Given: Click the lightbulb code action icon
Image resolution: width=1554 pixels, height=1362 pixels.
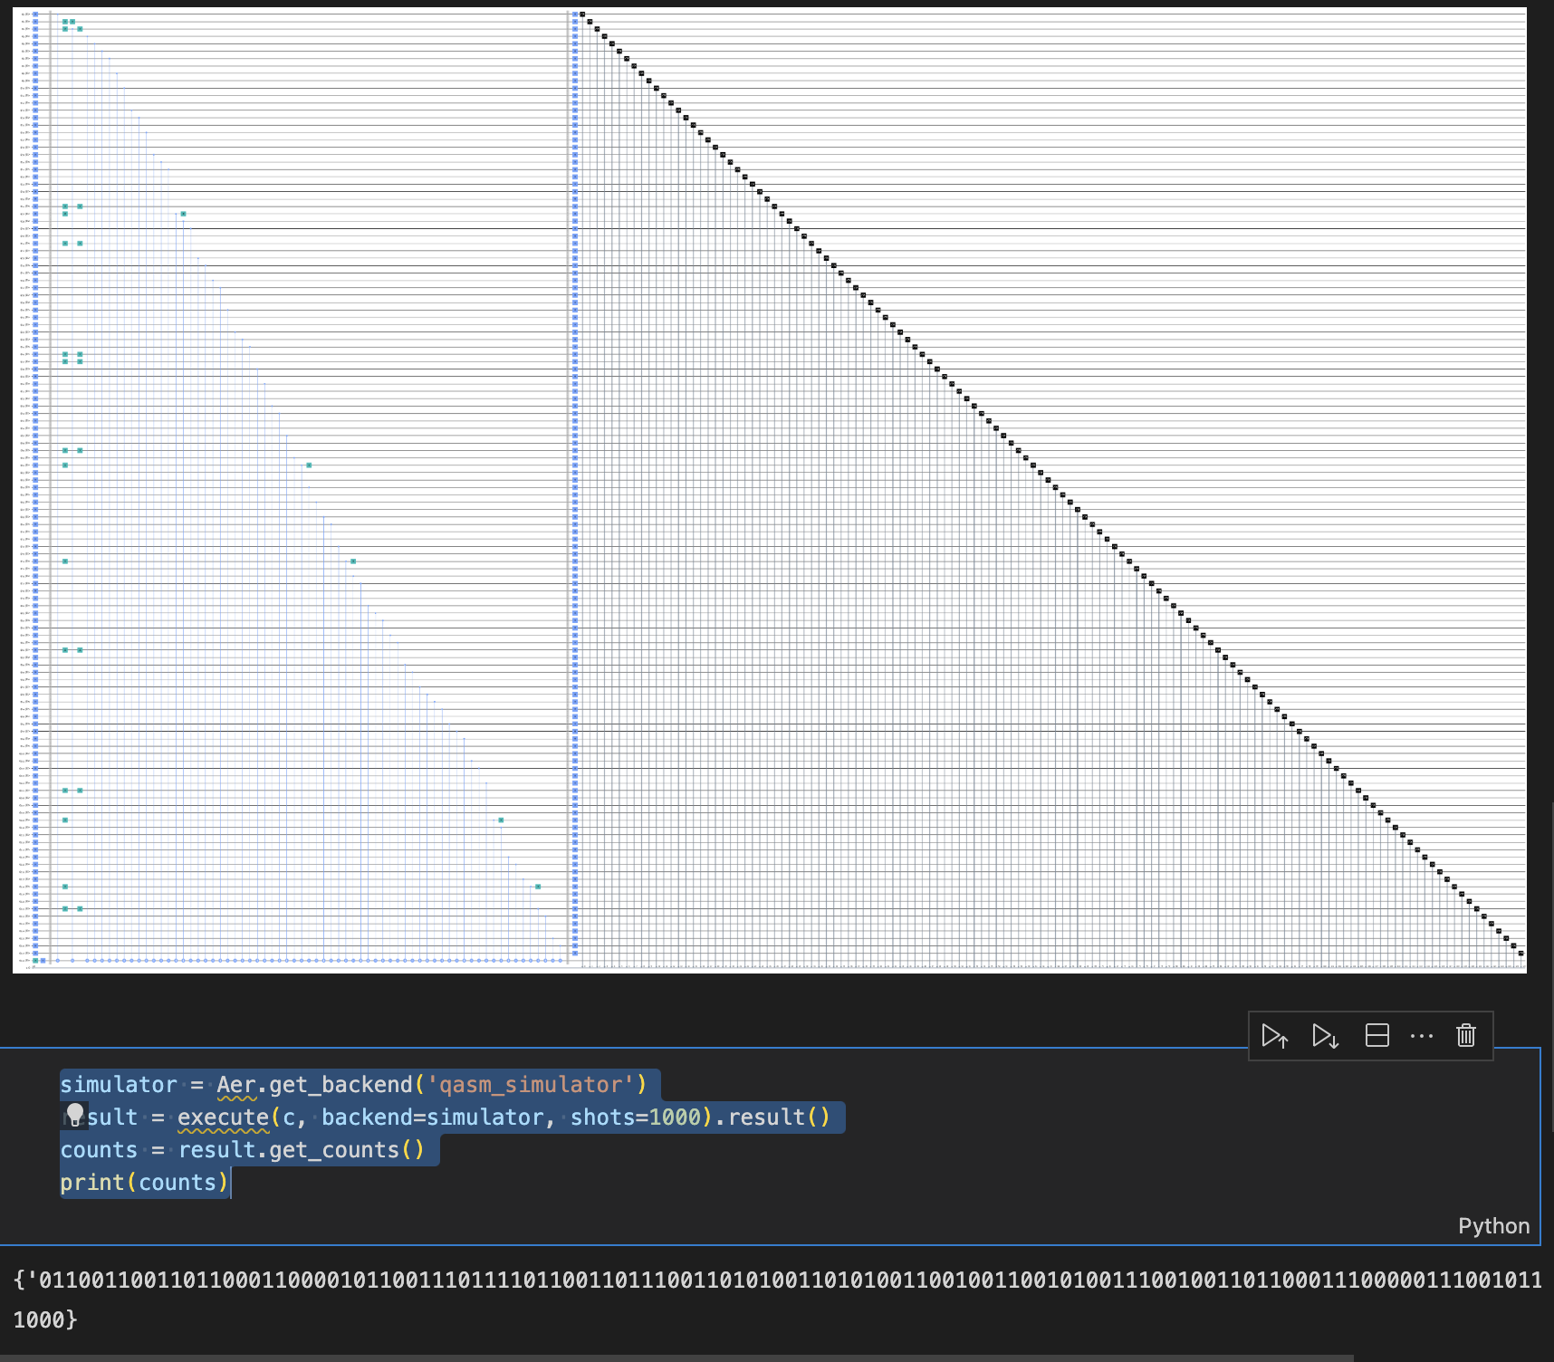Looking at the screenshot, I should click(x=75, y=1115).
